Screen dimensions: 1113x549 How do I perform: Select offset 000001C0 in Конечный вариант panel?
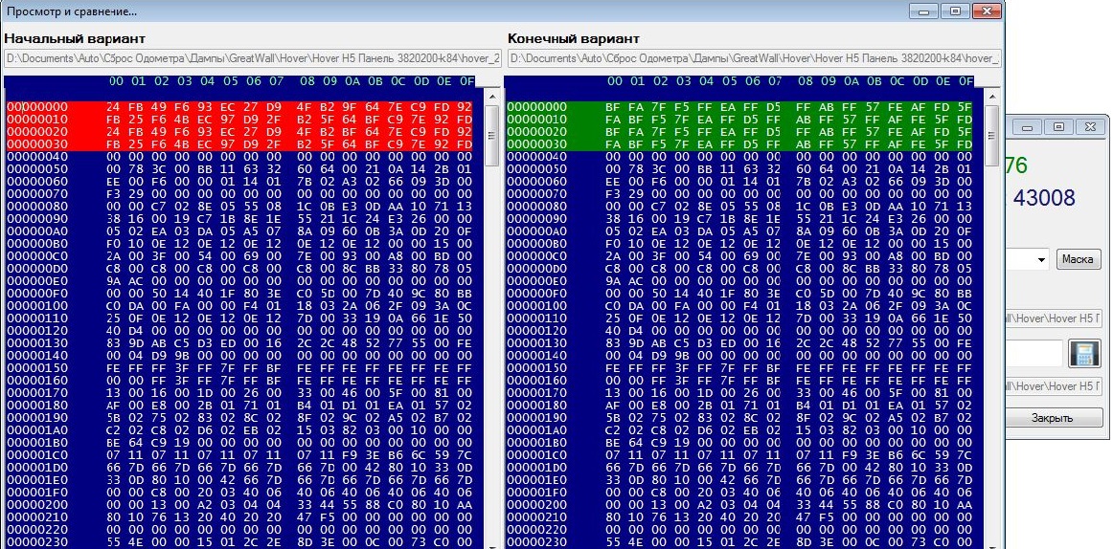pos(537,454)
